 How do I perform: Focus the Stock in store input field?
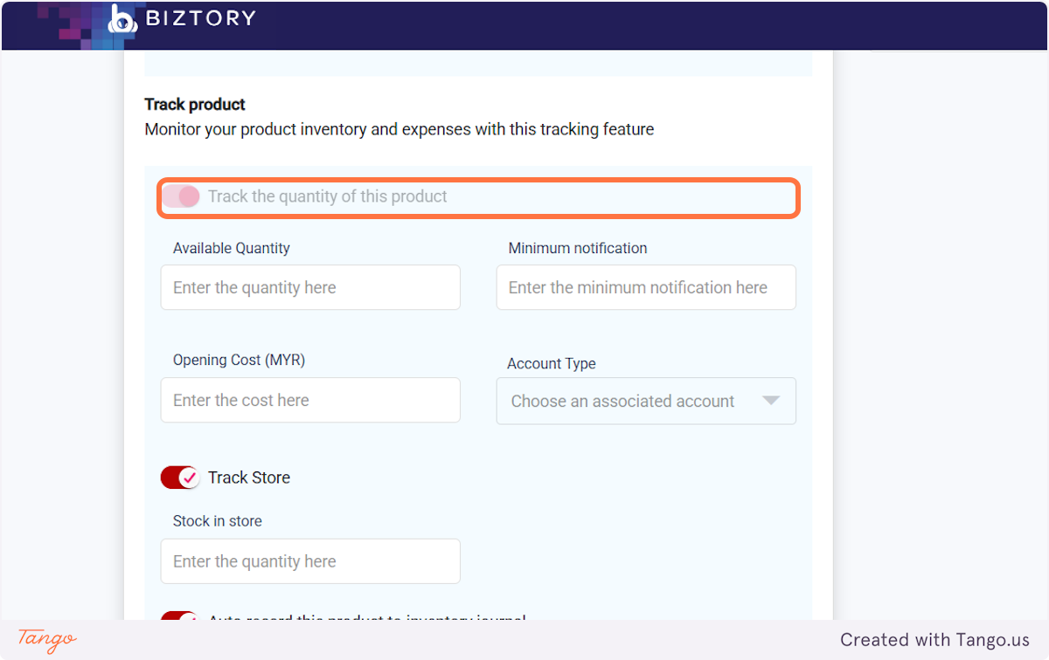click(x=310, y=561)
